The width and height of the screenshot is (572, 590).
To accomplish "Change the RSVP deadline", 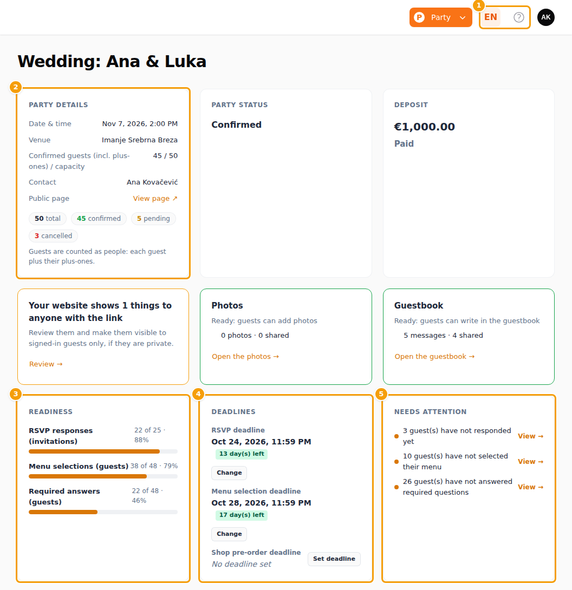I will pyautogui.click(x=229, y=473).
